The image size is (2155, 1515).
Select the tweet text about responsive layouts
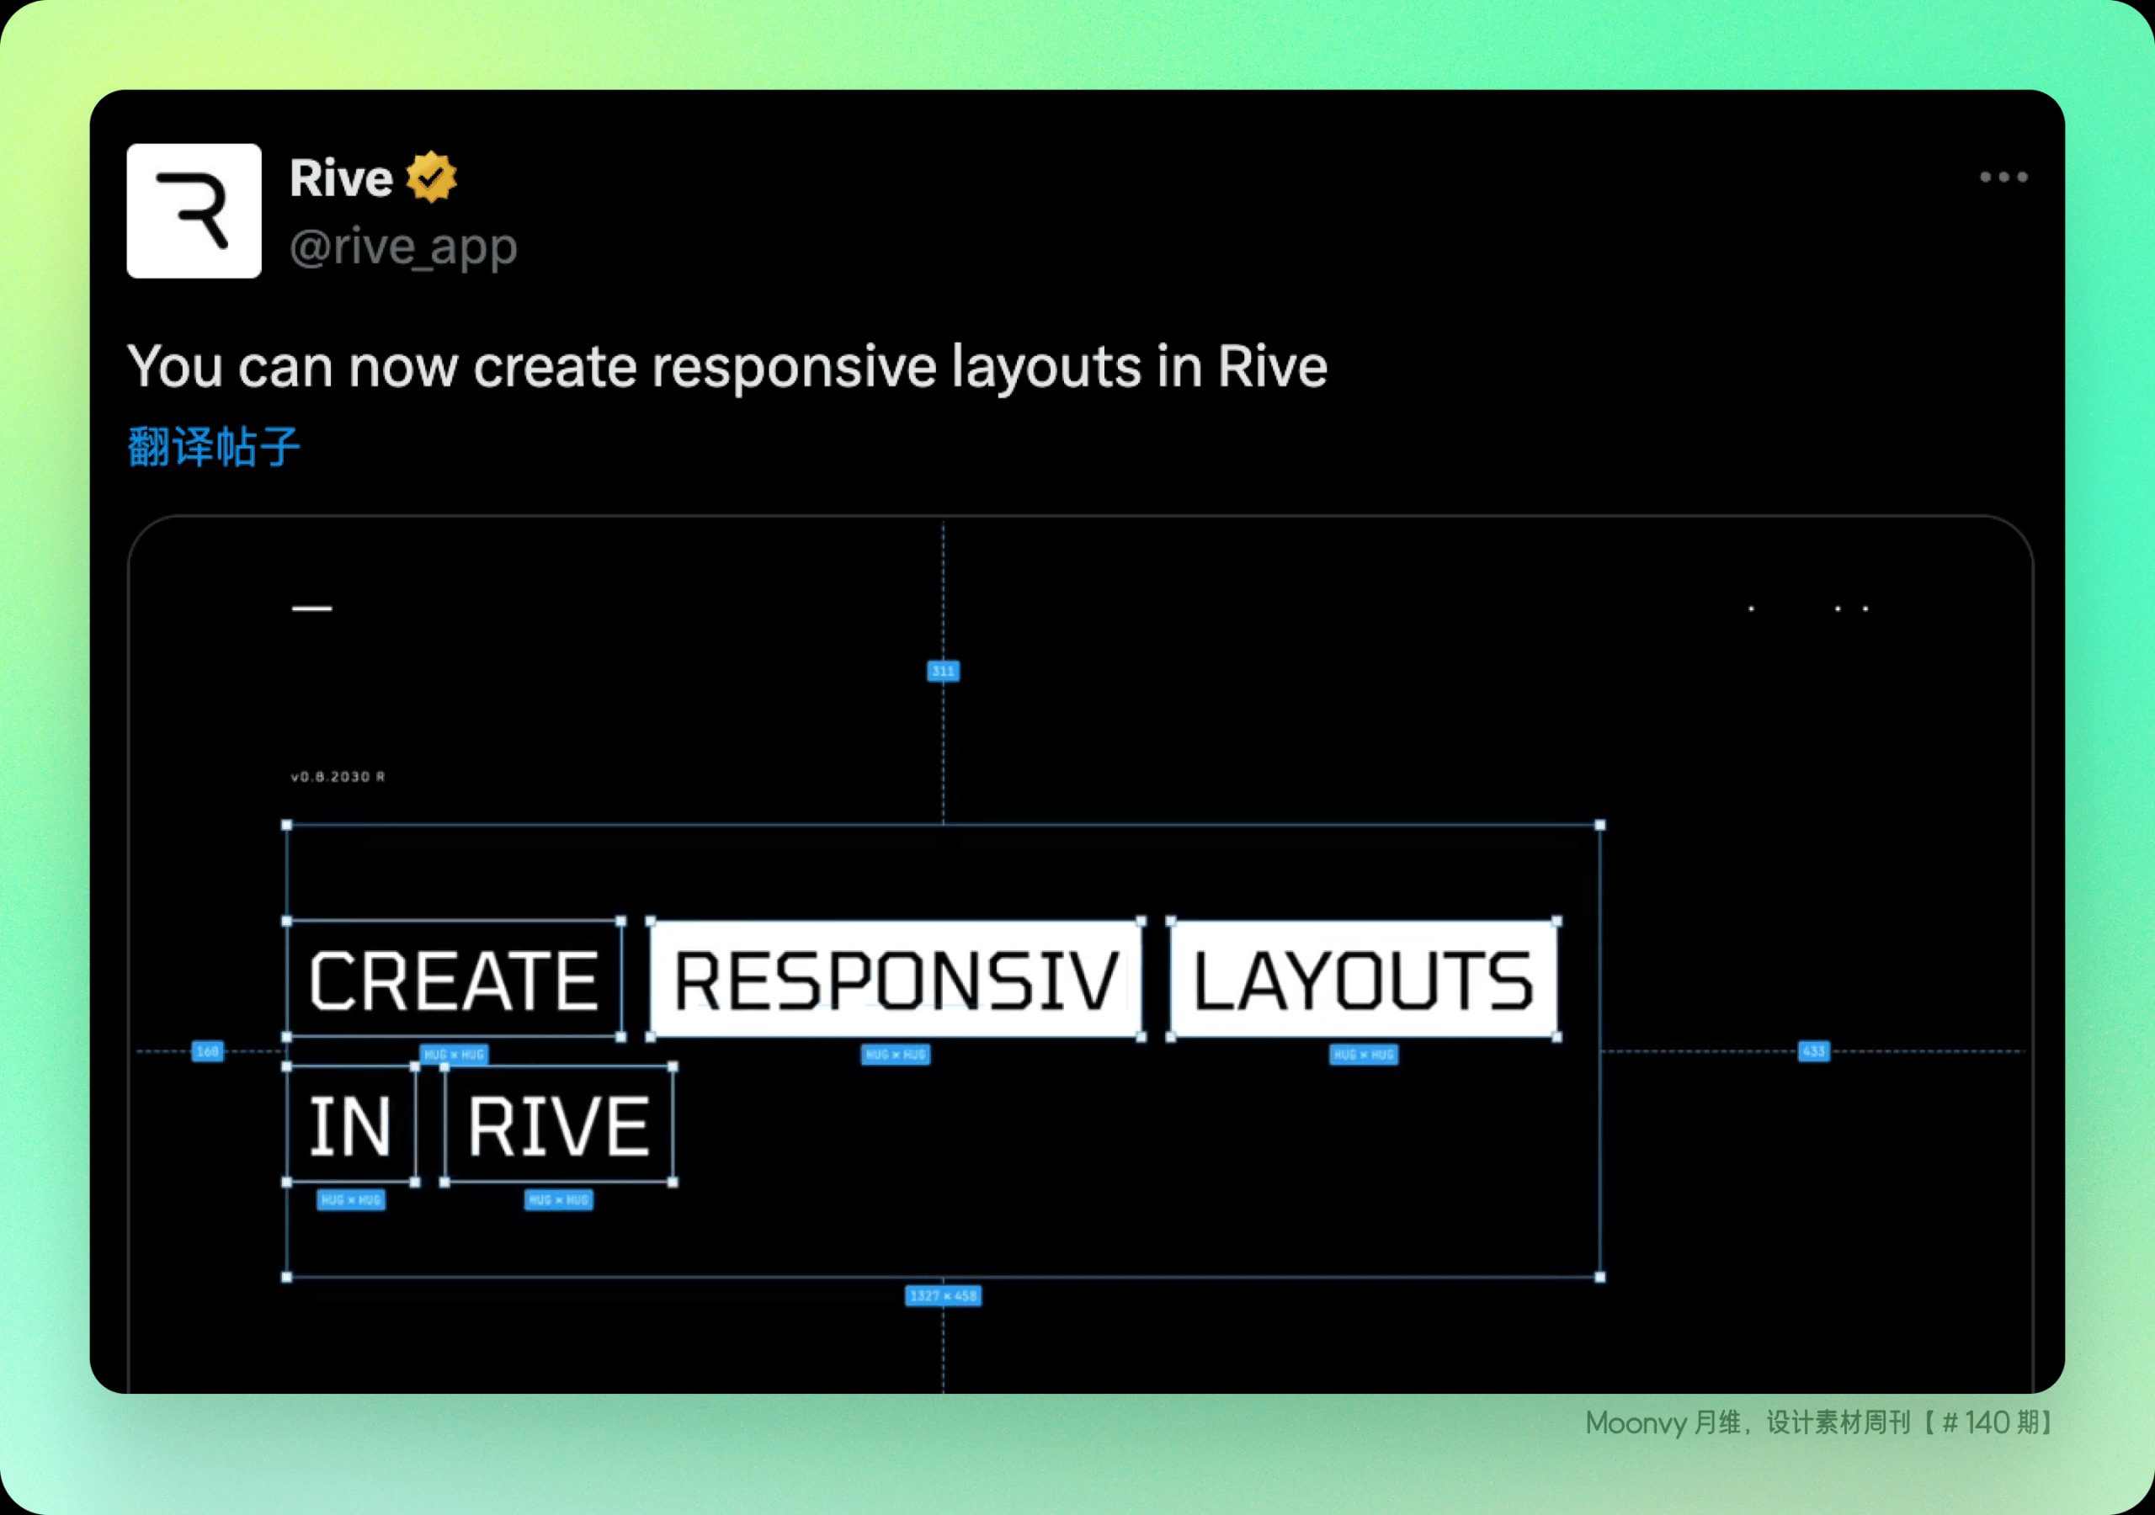(x=727, y=366)
